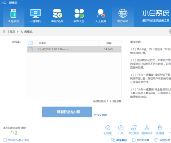Select the E:(hd1)IS917 USB Device row
This screenshot has width=171, height=143.
point(74,49)
